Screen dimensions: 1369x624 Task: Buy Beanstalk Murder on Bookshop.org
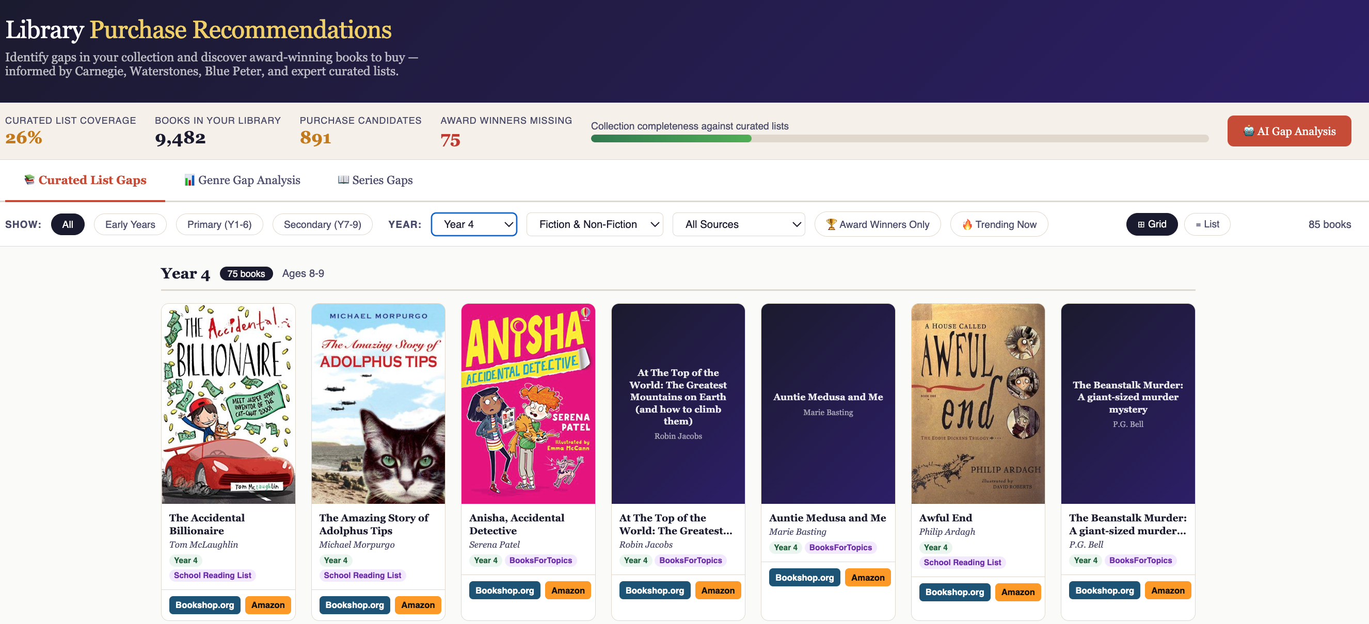[1104, 590]
